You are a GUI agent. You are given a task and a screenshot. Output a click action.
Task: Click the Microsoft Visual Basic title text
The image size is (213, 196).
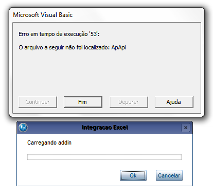pyautogui.click(x=43, y=15)
